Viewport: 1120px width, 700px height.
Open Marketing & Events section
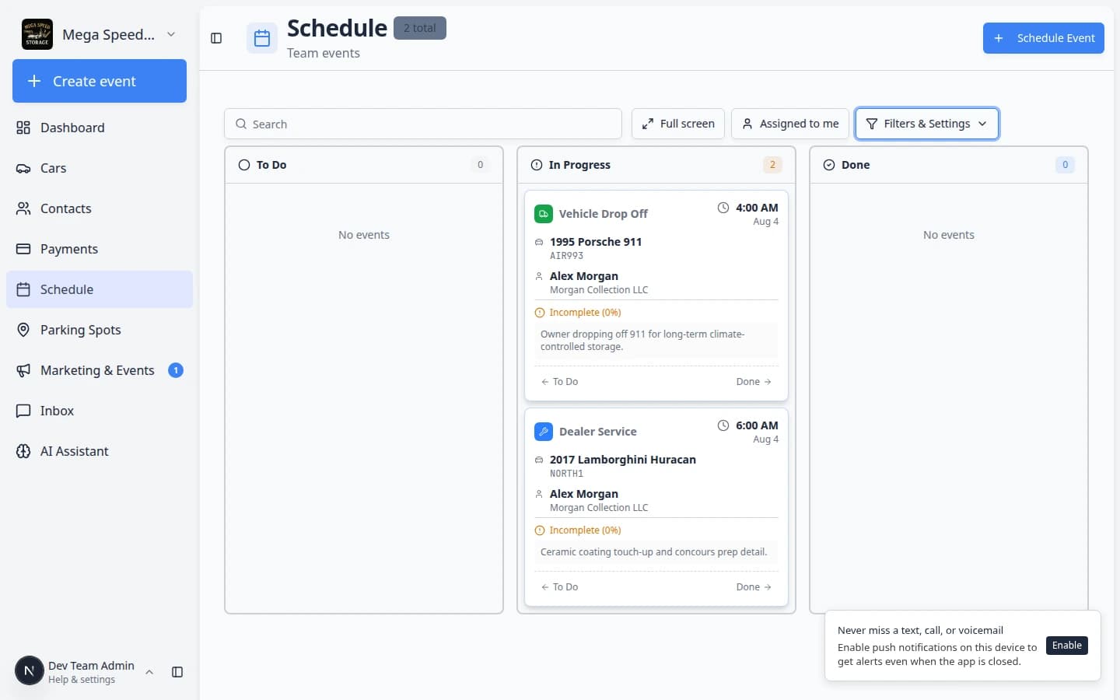coord(100,370)
